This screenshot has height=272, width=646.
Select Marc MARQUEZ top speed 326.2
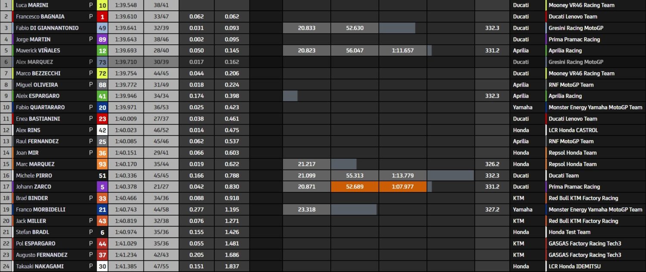[x=492, y=164]
